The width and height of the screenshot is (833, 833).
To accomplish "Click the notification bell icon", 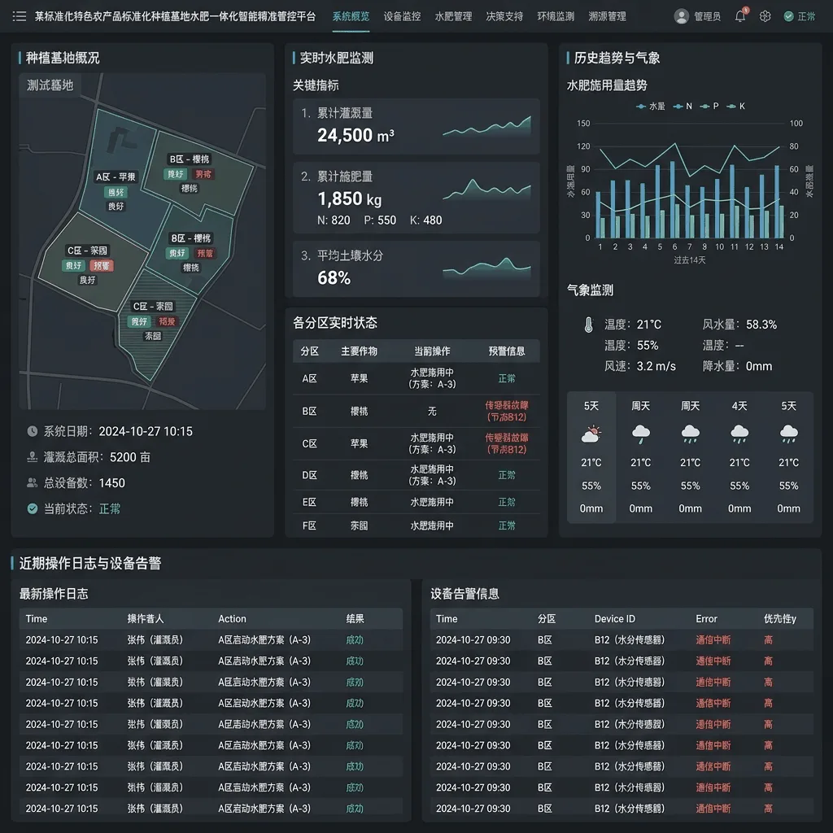I will (x=740, y=16).
